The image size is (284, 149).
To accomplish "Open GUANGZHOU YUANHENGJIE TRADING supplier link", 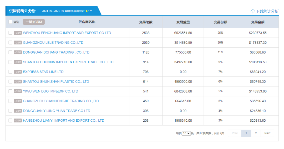I will click(x=61, y=101).
